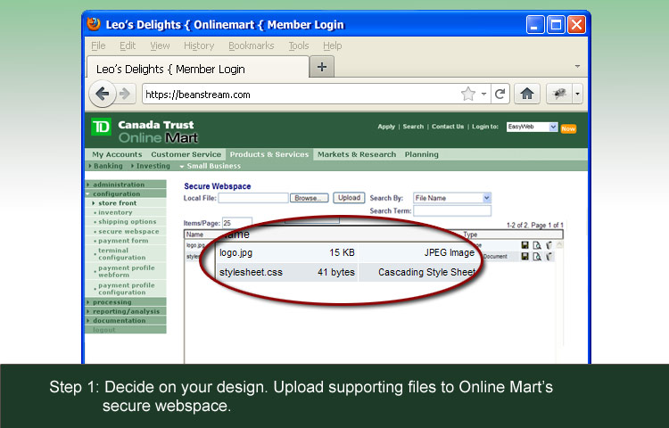Open shipping options in the sidebar
Viewport: 669px width, 428px height.
128,222
